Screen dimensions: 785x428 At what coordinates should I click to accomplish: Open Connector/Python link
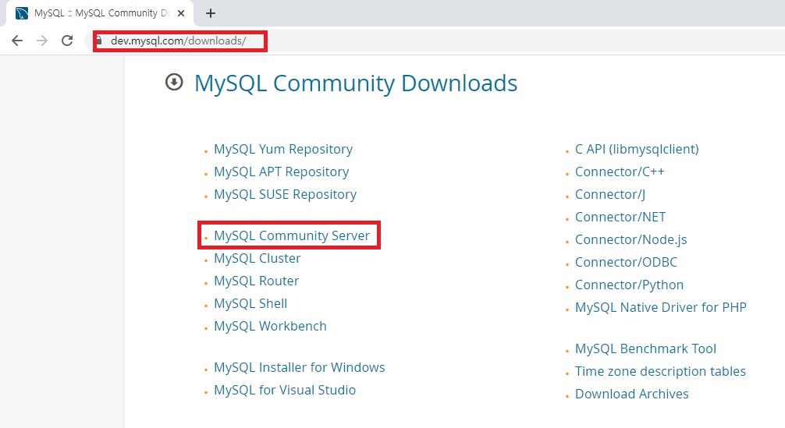pos(629,285)
